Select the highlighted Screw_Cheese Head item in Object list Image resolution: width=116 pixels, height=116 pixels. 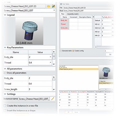[x=106, y=83]
